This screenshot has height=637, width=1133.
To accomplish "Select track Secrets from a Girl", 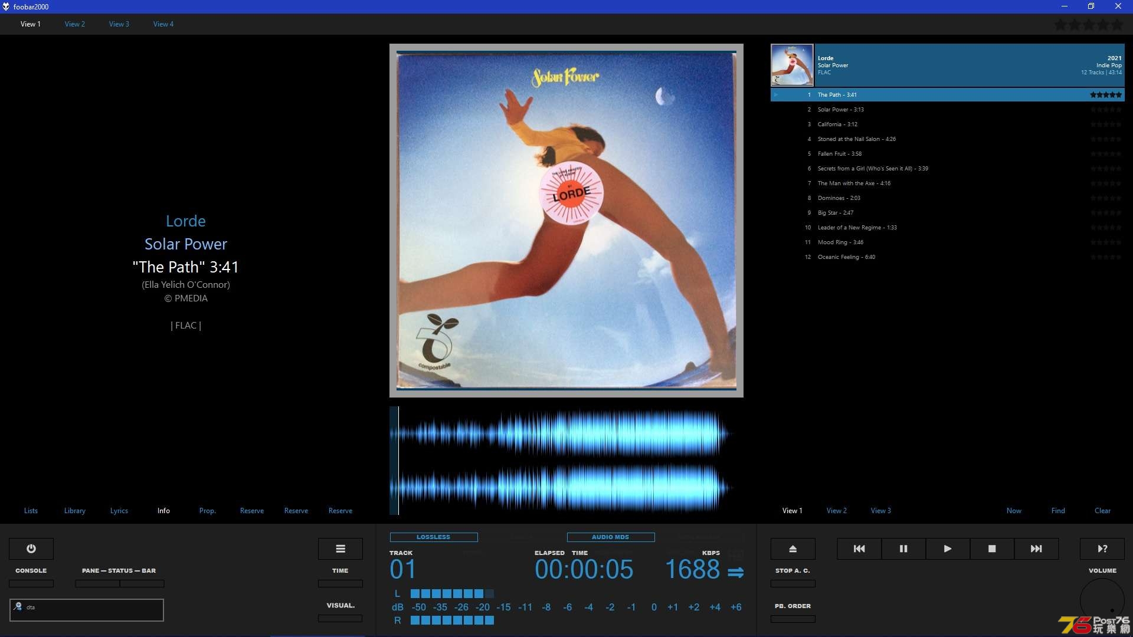I will (948, 169).
